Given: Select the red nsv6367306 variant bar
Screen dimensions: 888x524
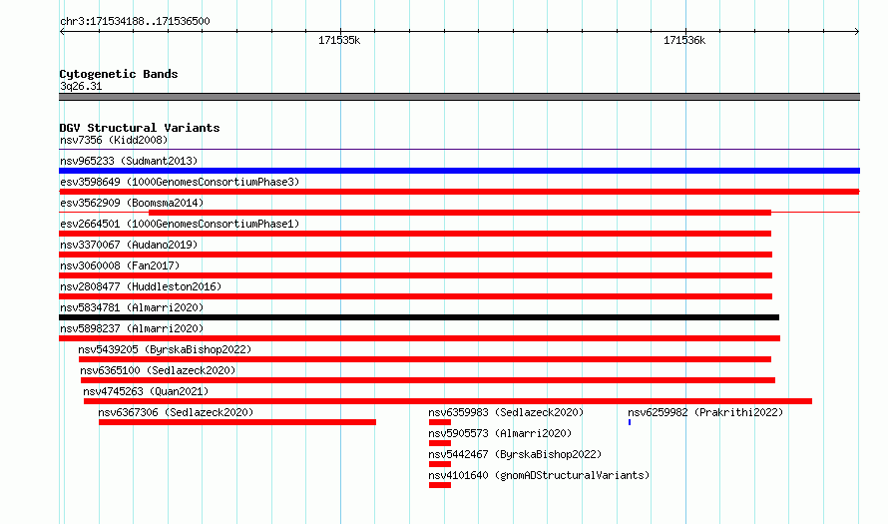Looking at the screenshot, I should 237,422.
